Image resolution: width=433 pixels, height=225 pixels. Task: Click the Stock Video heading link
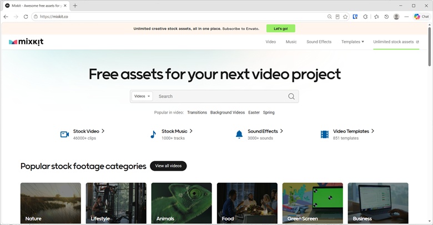pos(86,131)
